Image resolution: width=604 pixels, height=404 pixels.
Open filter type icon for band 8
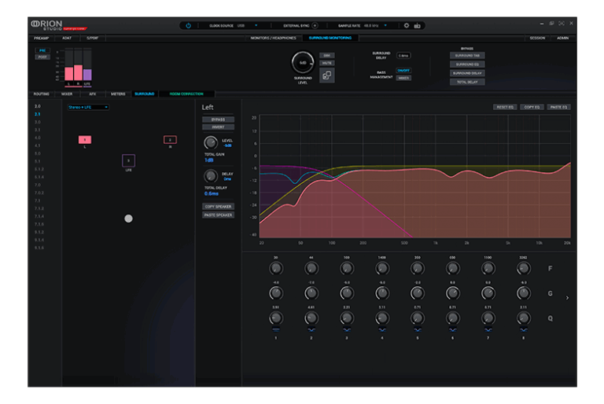[x=524, y=329]
